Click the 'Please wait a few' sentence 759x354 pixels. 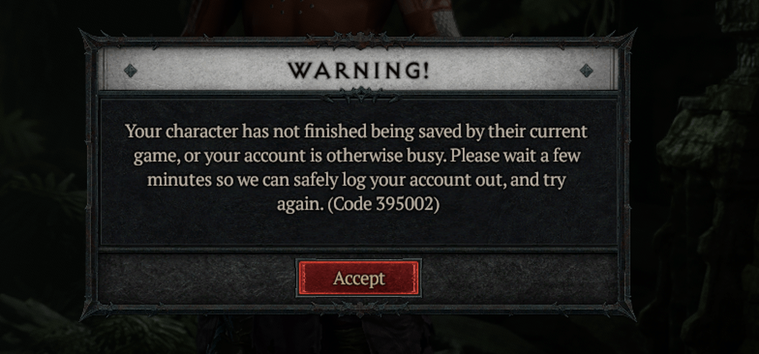(x=515, y=156)
